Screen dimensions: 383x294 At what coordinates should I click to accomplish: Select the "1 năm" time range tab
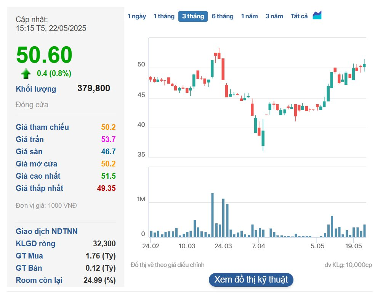click(x=250, y=16)
